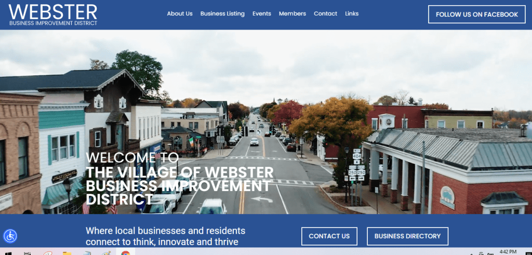Click Follow Us on Facebook button
Screen dimensions: 532x255
(477, 14)
